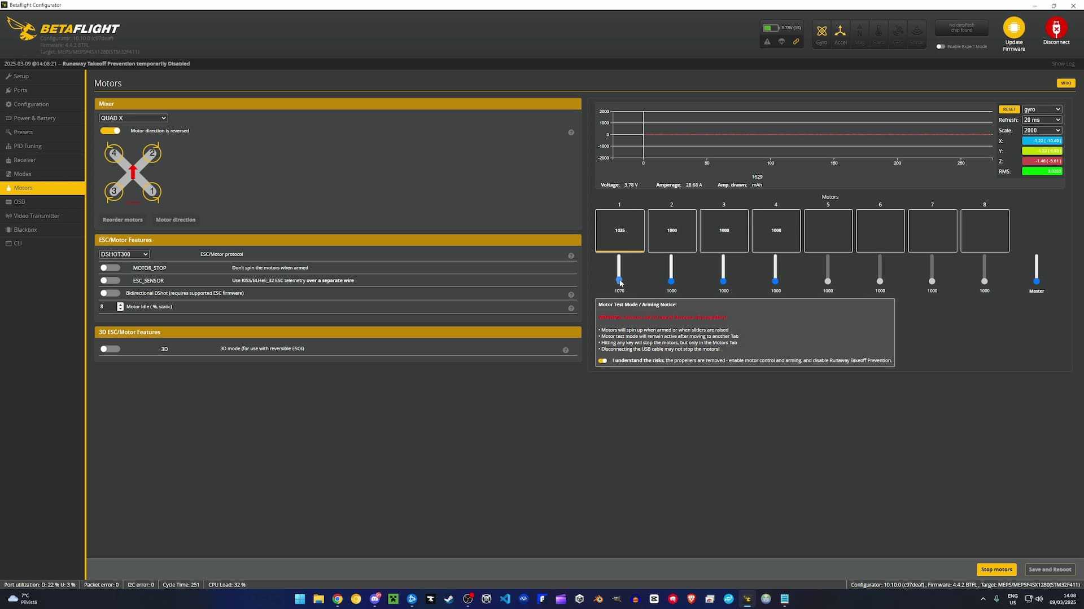Toggle the I understand the risks switch
The image size is (1084, 609).
(x=603, y=361)
